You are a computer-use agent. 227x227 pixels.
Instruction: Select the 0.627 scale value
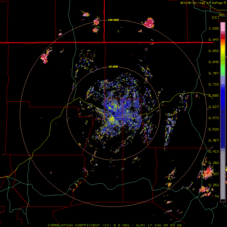(x=214, y=107)
